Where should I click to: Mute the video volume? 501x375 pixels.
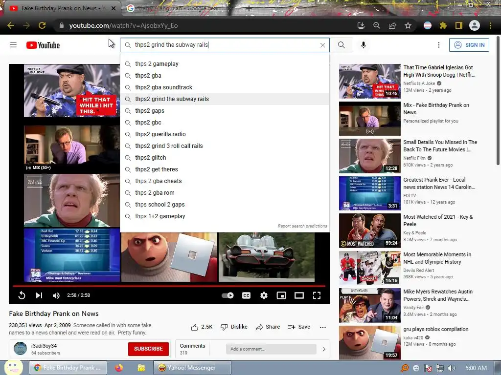pos(56,295)
